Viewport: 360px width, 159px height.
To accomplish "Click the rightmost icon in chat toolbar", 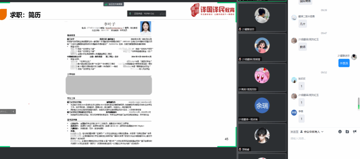I will [x=354, y=132].
